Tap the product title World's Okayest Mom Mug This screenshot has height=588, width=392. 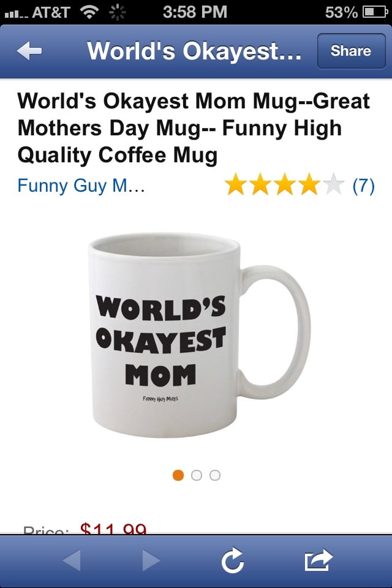tap(193, 128)
